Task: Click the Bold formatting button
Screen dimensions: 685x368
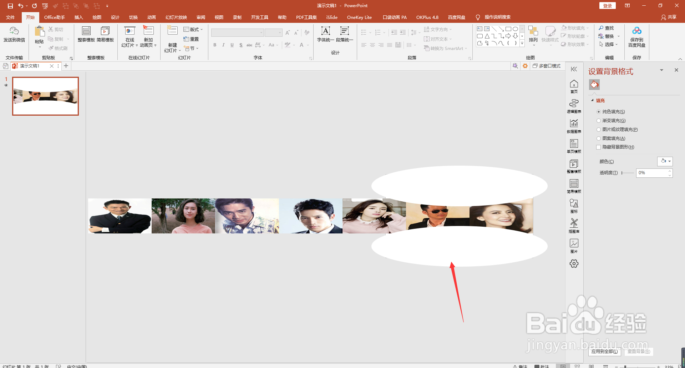Action: pyautogui.click(x=215, y=45)
